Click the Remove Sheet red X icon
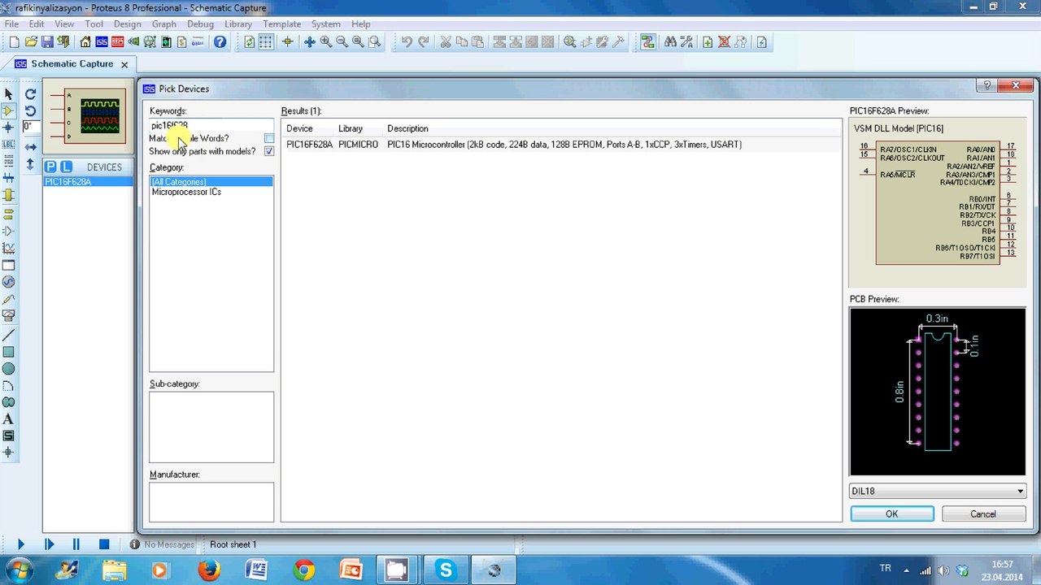Viewport: 1041px width, 585px height. point(724,42)
